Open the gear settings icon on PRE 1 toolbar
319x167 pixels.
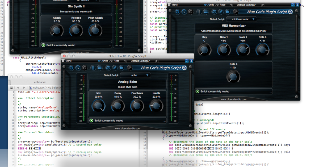pos(191,12)
